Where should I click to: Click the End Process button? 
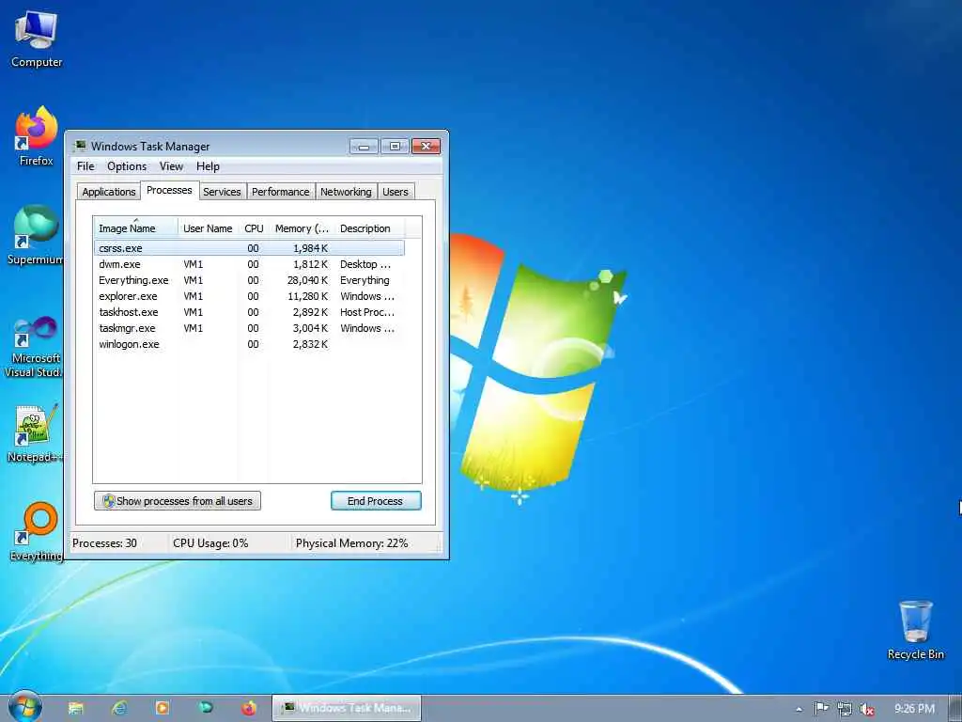(x=376, y=501)
